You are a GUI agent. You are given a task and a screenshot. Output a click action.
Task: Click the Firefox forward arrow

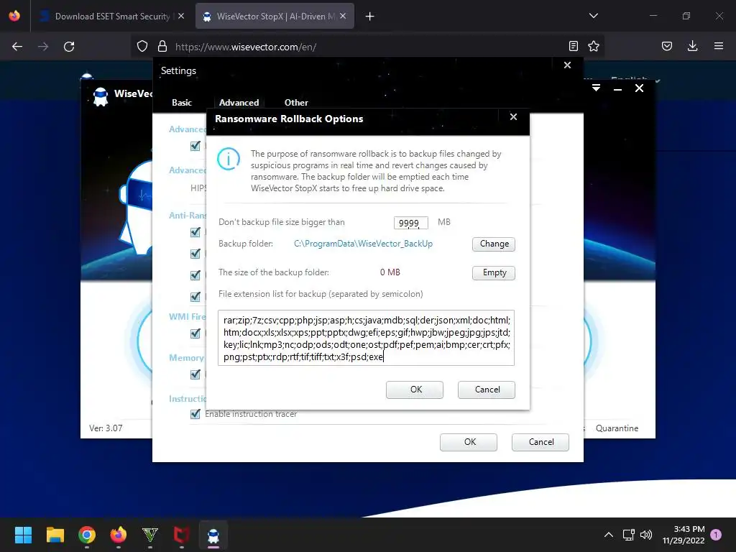click(43, 47)
